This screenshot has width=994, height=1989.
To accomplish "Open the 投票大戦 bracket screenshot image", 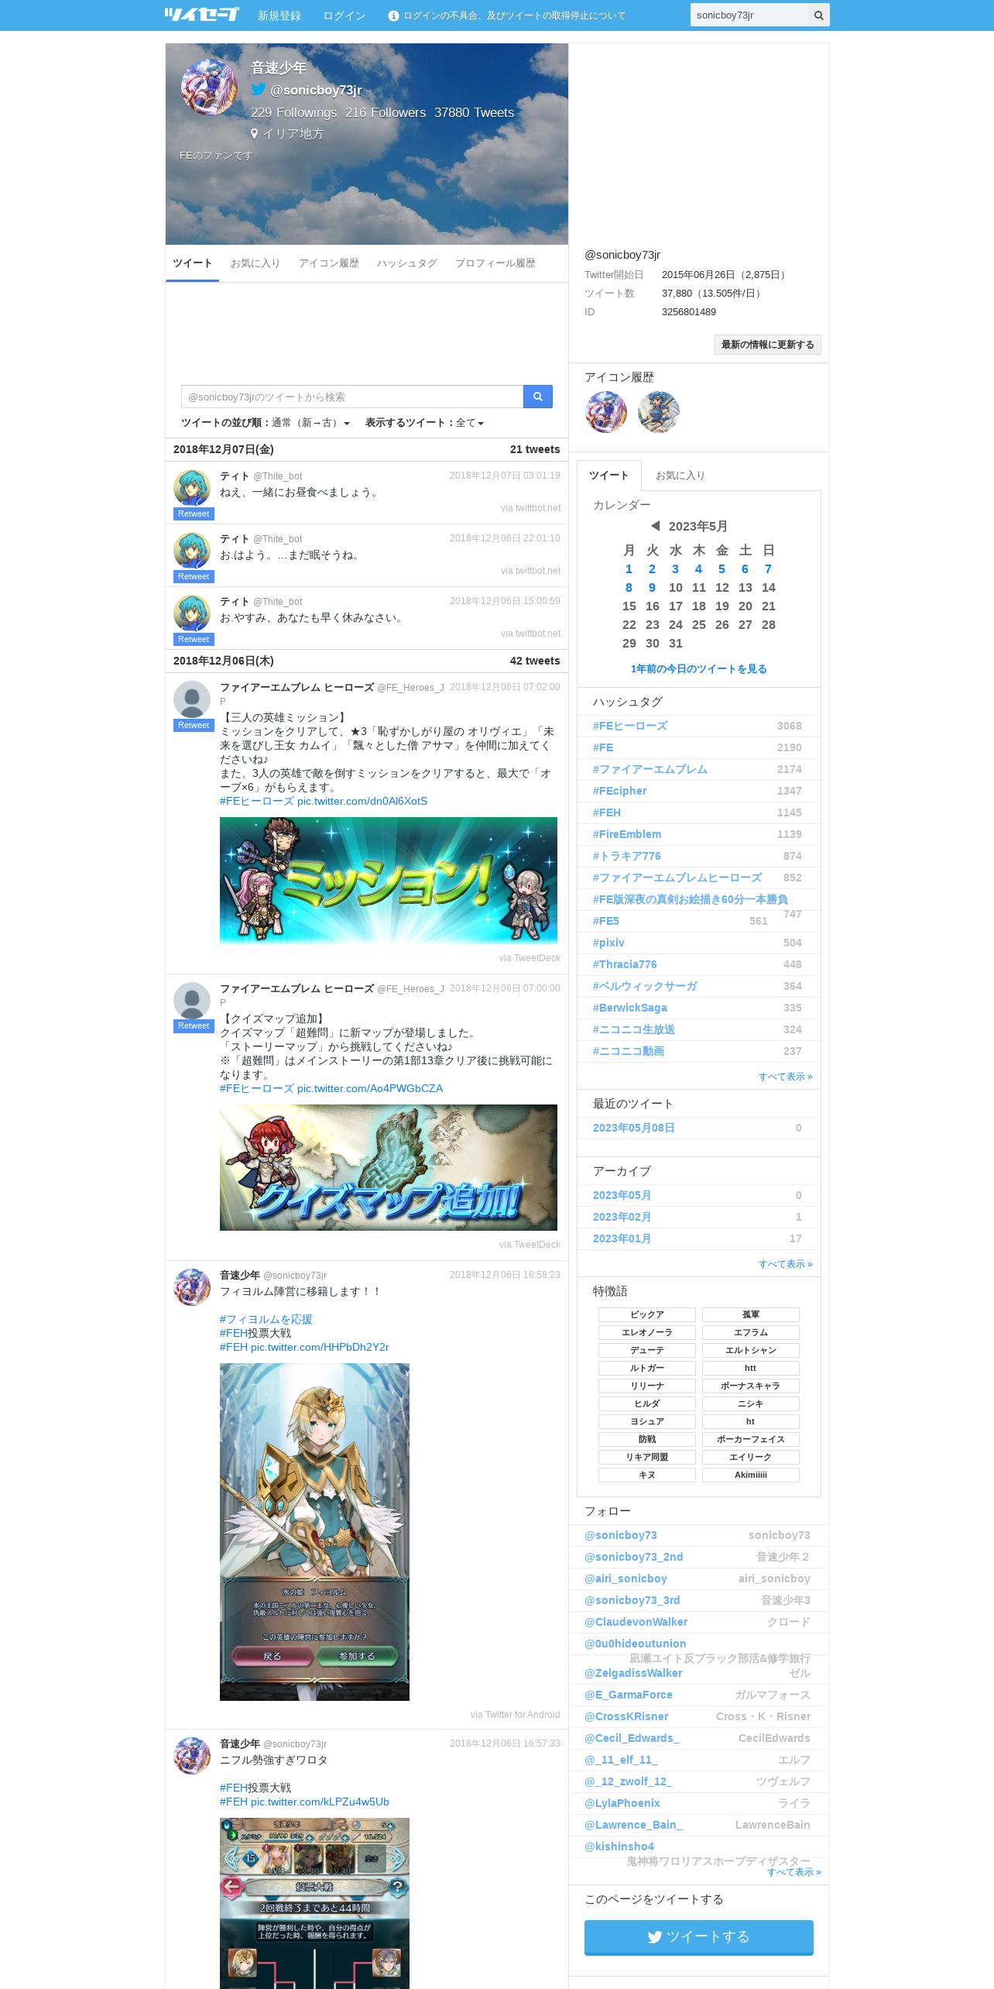I will (314, 1903).
